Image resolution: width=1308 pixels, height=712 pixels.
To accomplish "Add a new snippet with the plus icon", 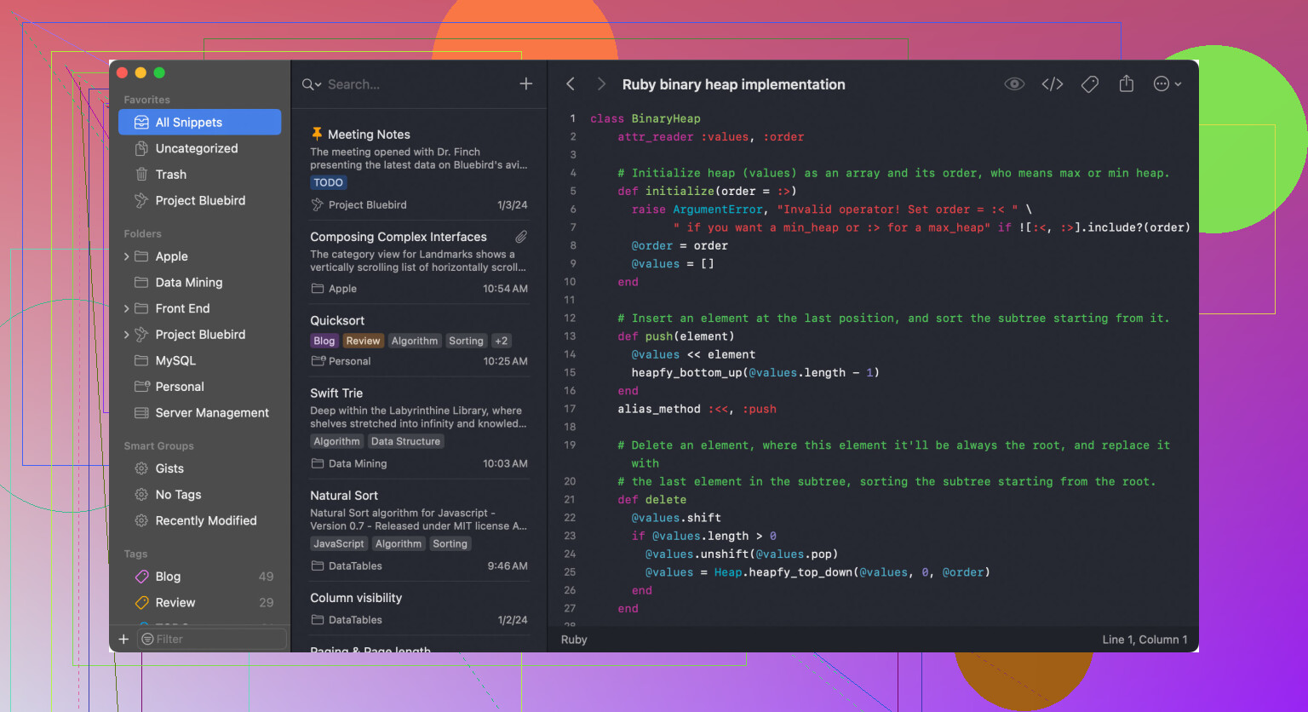I will click(x=526, y=83).
